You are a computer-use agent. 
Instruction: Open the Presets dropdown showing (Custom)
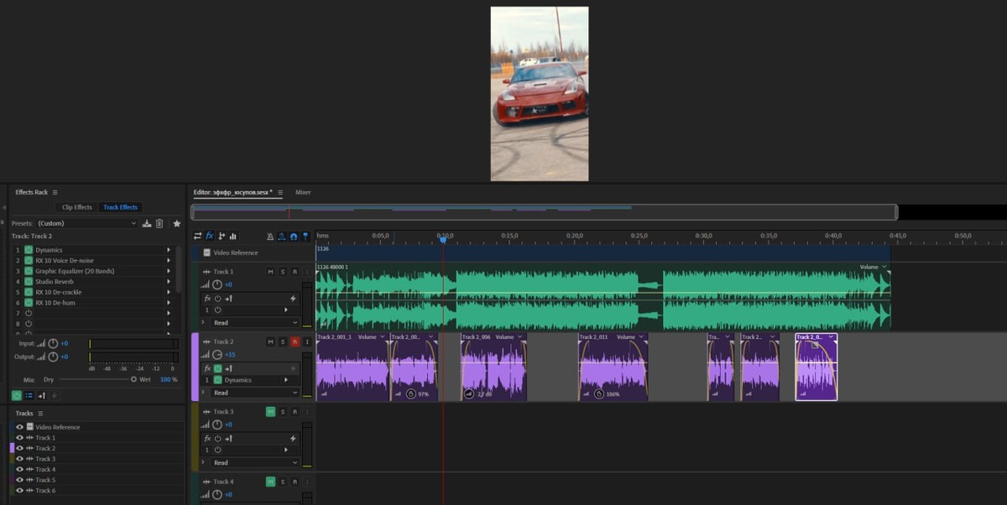pyautogui.click(x=86, y=224)
